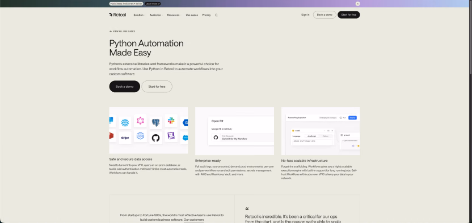Expand the Audience navigation dropdown

(156, 15)
